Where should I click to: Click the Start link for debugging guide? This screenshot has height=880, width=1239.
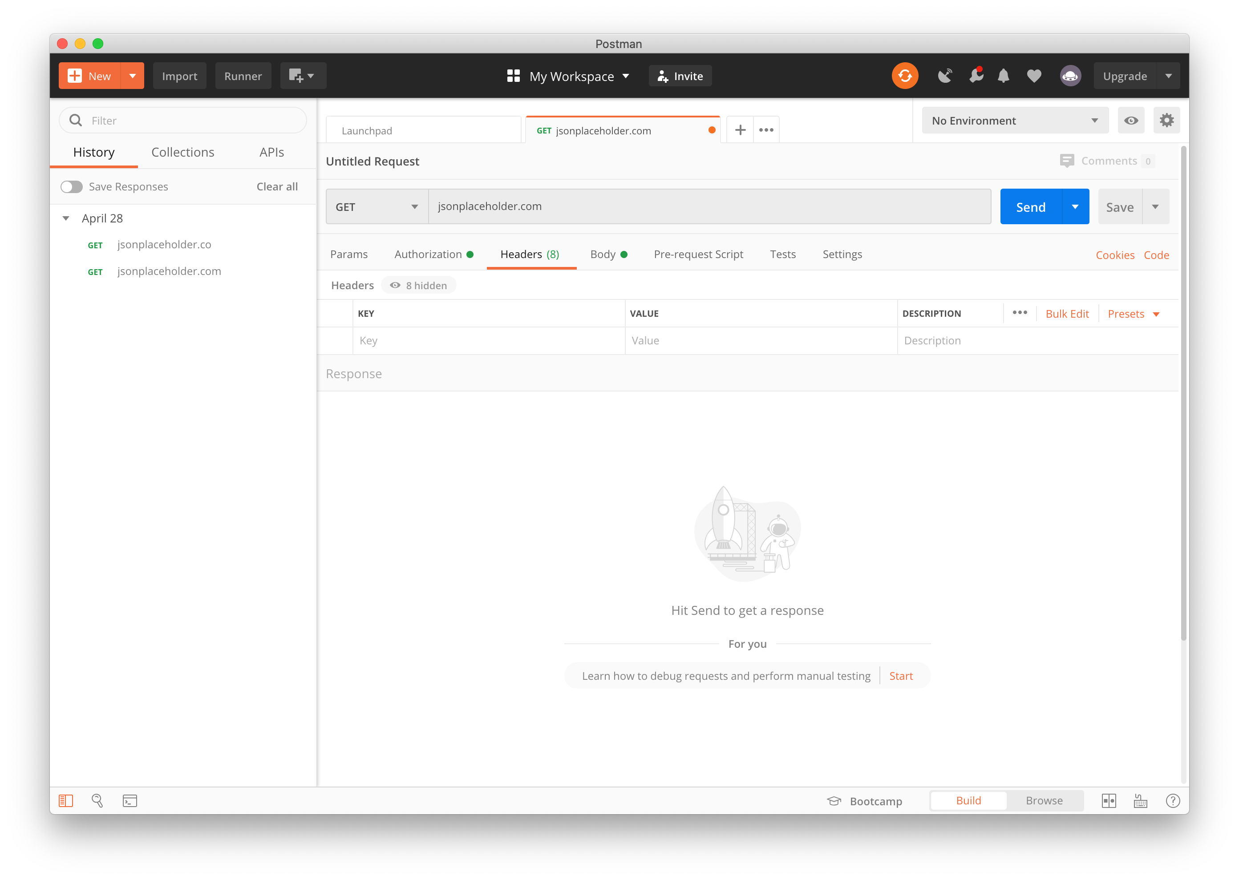tap(900, 675)
